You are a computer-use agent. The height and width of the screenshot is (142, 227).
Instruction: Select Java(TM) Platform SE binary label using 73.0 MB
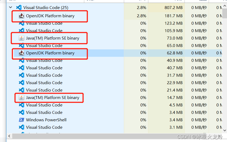pyautogui.click(x=53, y=38)
